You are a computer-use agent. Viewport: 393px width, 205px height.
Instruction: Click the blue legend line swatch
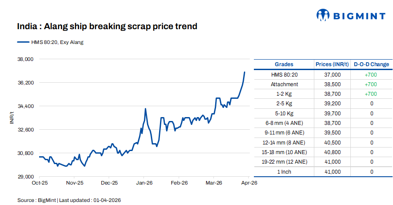(23, 42)
